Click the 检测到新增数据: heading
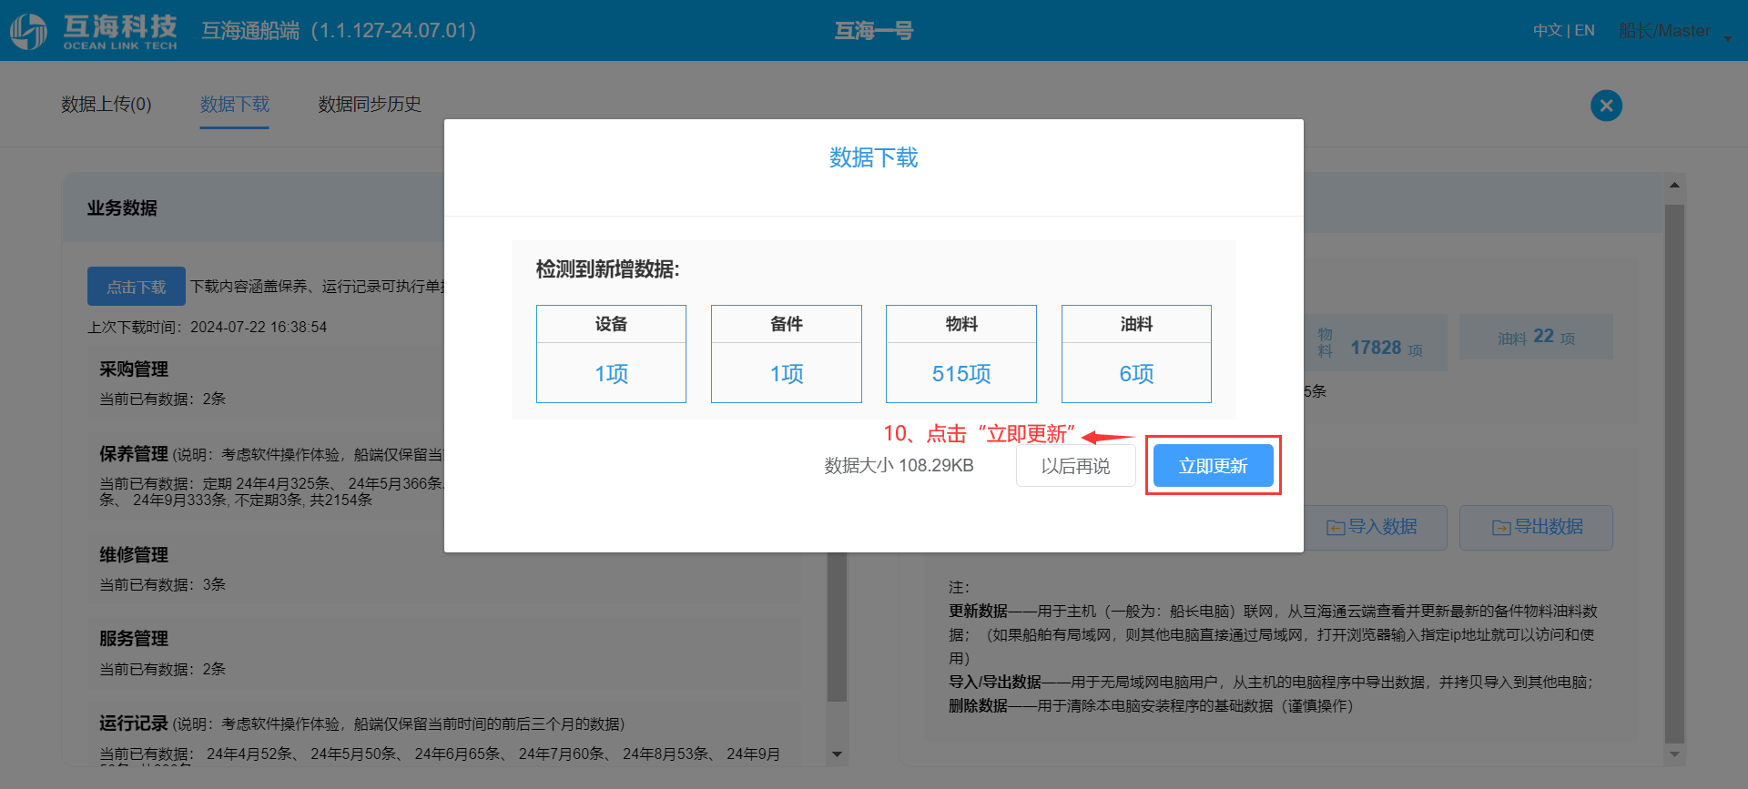1748x789 pixels. click(607, 269)
